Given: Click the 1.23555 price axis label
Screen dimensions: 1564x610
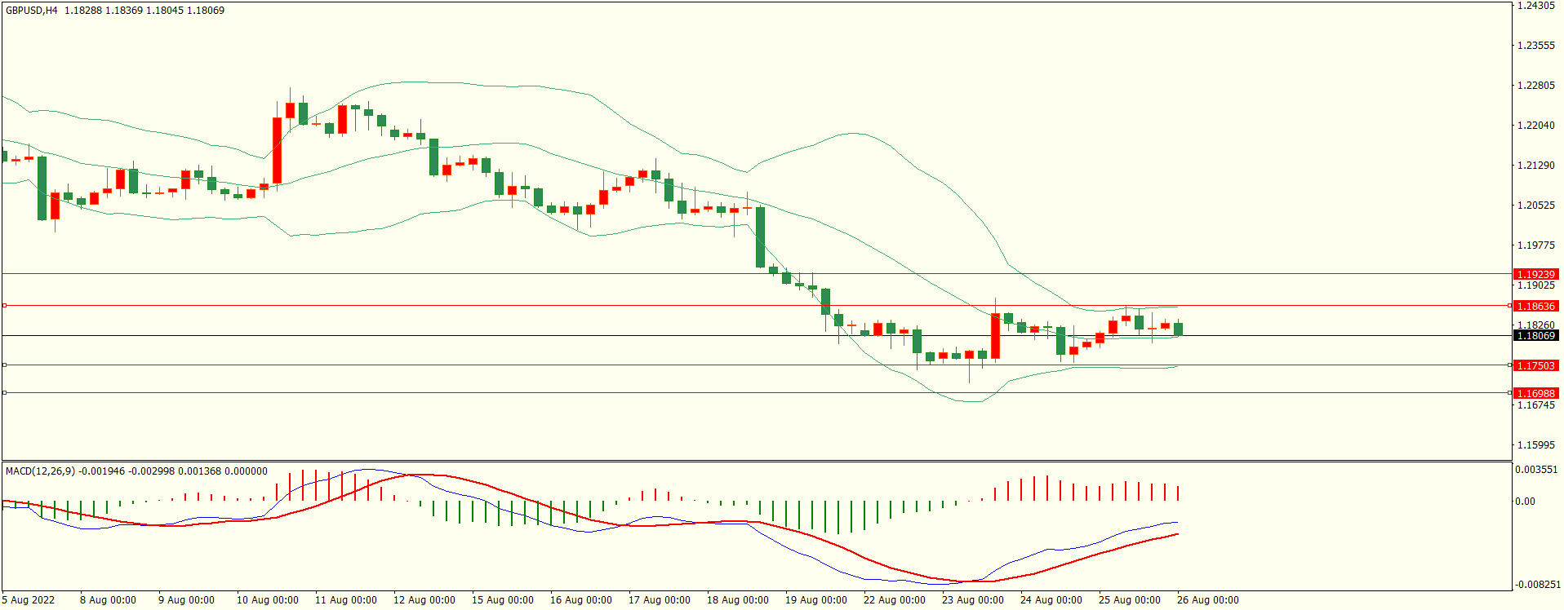Looking at the screenshot, I should pyautogui.click(x=1535, y=46).
